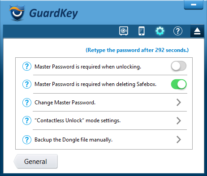This screenshot has height=176, width=207.
Task: Show help for deleting Safebox password option
Action: [27, 84]
